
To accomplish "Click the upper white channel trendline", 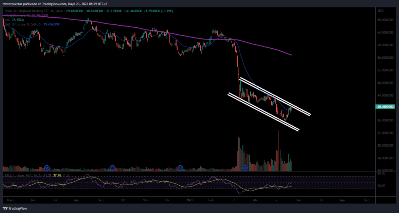I will 275,97.
